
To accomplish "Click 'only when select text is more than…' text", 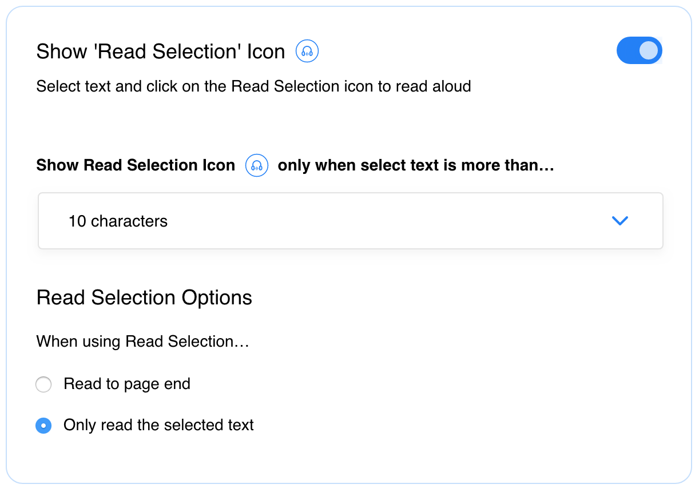I will (x=416, y=165).
